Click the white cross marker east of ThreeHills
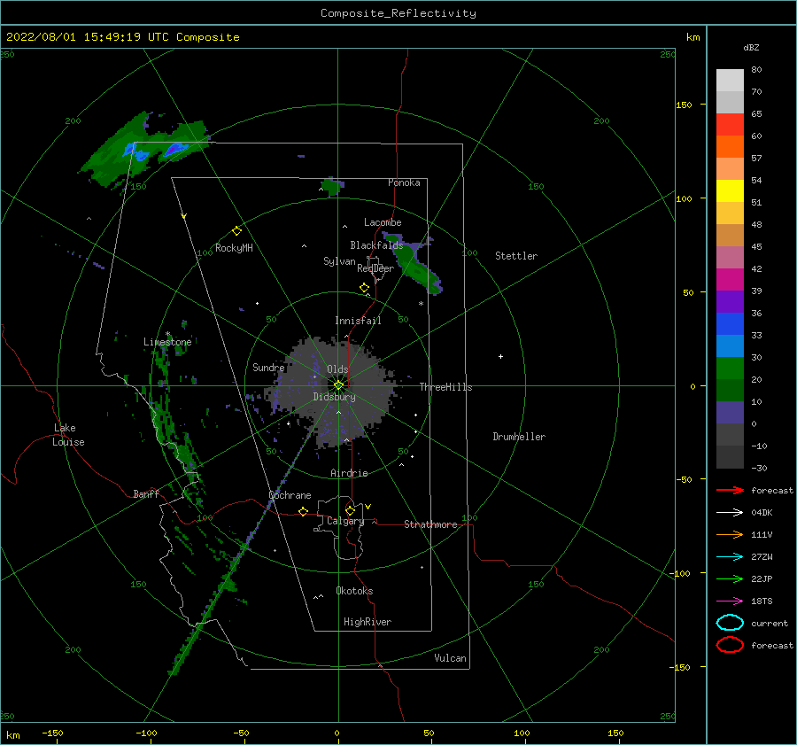Viewport: 797px width, 745px height. (500, 356)
